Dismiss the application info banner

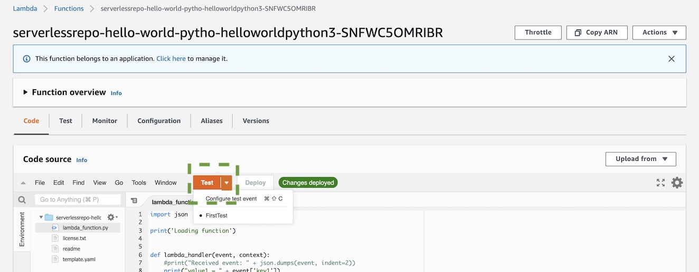[672, 59]
